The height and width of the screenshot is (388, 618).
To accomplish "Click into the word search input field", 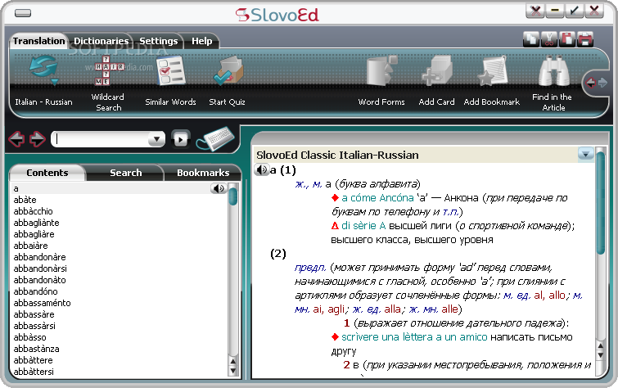I will (101, 139).
